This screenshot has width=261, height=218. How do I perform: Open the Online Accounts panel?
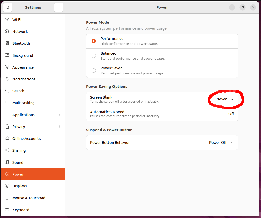click(x=26, y=139)
